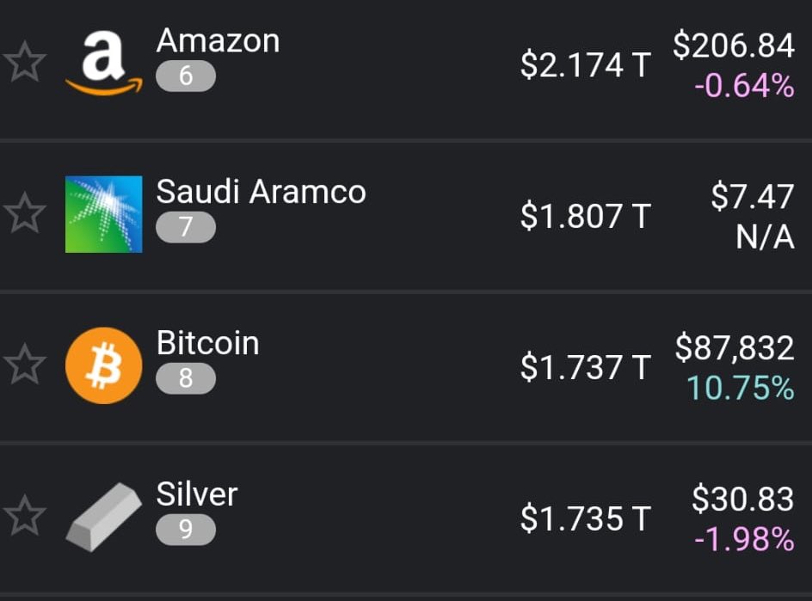The width and height of the screenshot is (812, 601).
Task: Toggle favorite star for Bitcoin
Action: click(x=24, y=365)
